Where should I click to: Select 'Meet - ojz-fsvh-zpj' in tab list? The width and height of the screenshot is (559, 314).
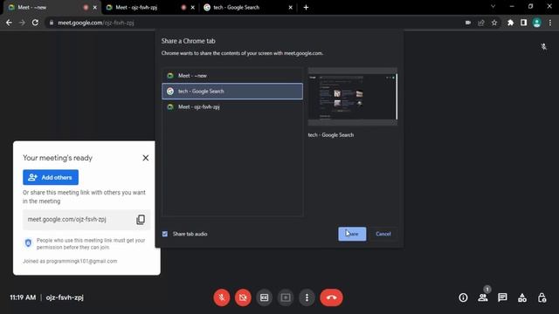(232, 106)
